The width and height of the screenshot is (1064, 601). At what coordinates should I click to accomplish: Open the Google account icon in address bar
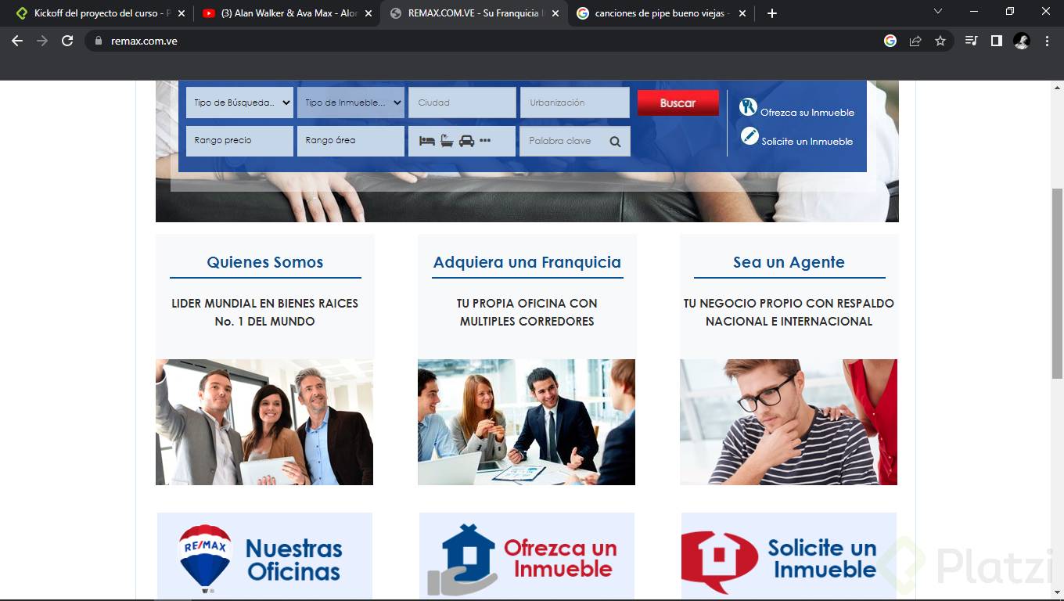tap(890, 41)
